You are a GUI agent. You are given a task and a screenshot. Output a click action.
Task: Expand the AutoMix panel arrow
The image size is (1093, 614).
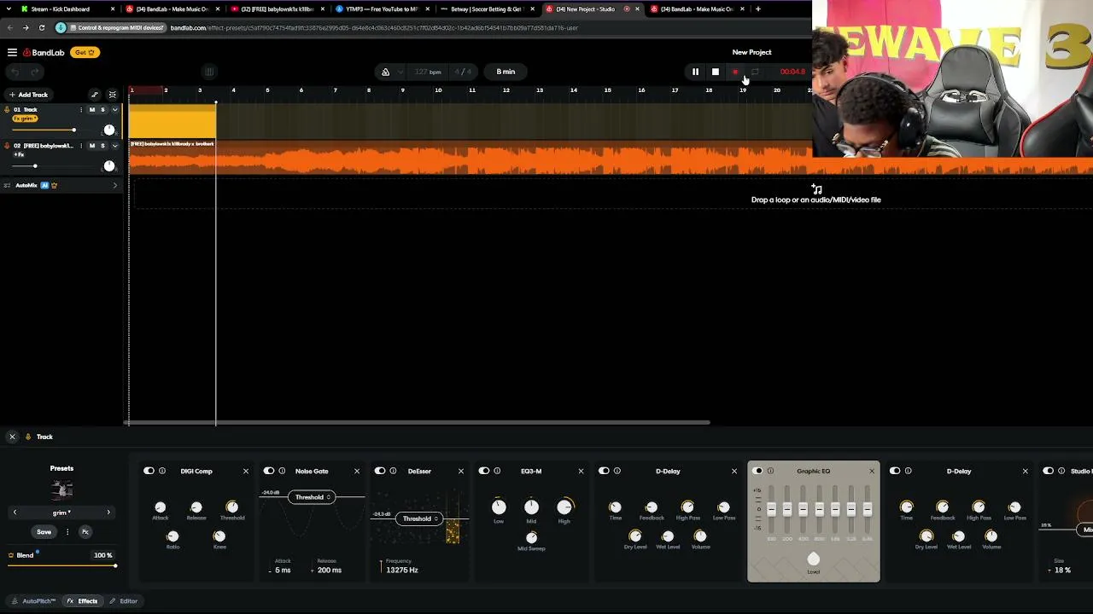[115, 185]
